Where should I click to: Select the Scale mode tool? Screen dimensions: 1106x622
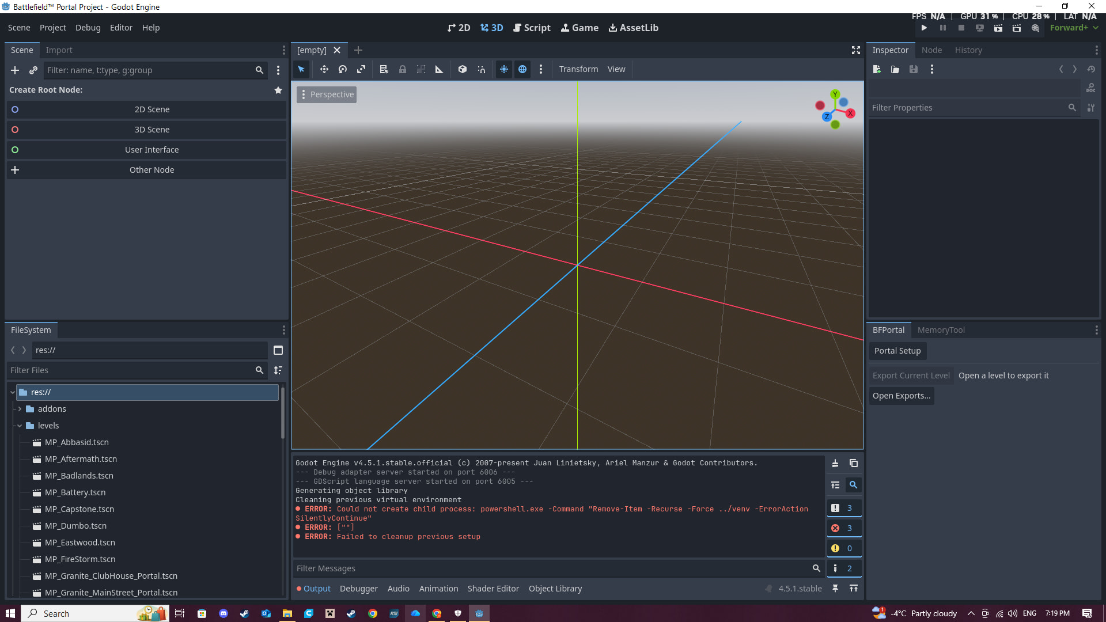(x=361, y=69)
